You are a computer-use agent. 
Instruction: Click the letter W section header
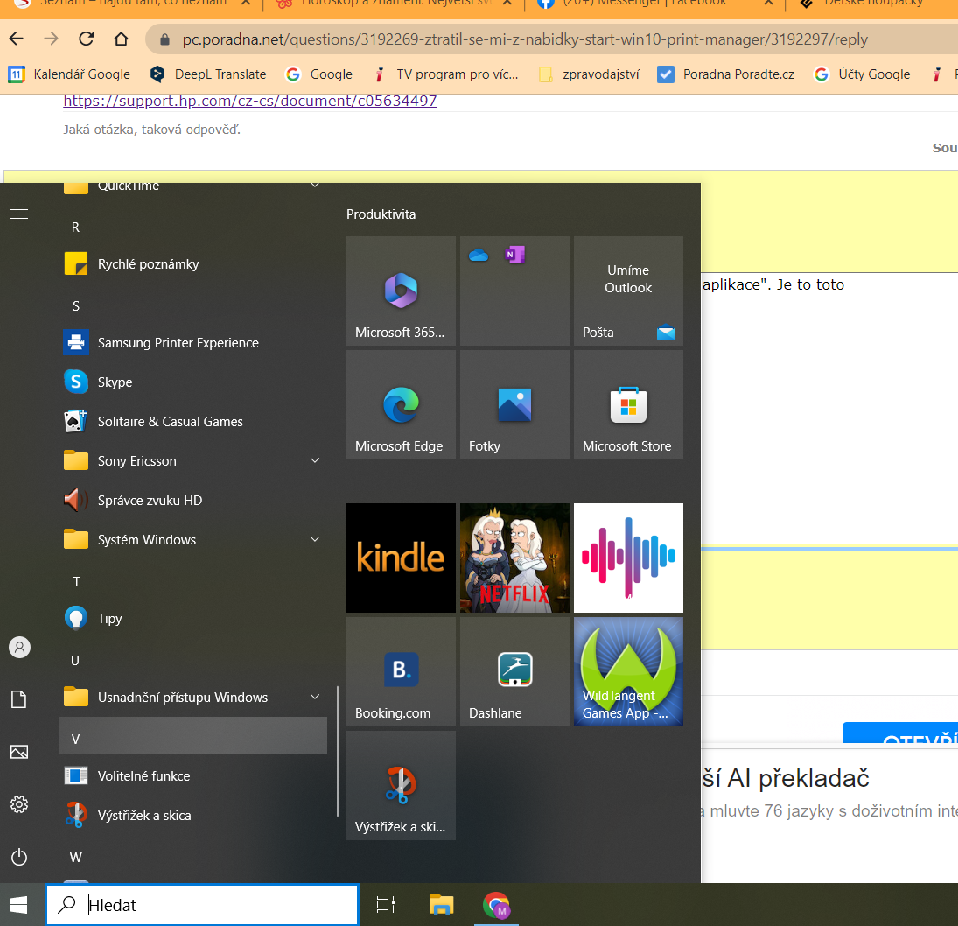click(x=193, y=858)
